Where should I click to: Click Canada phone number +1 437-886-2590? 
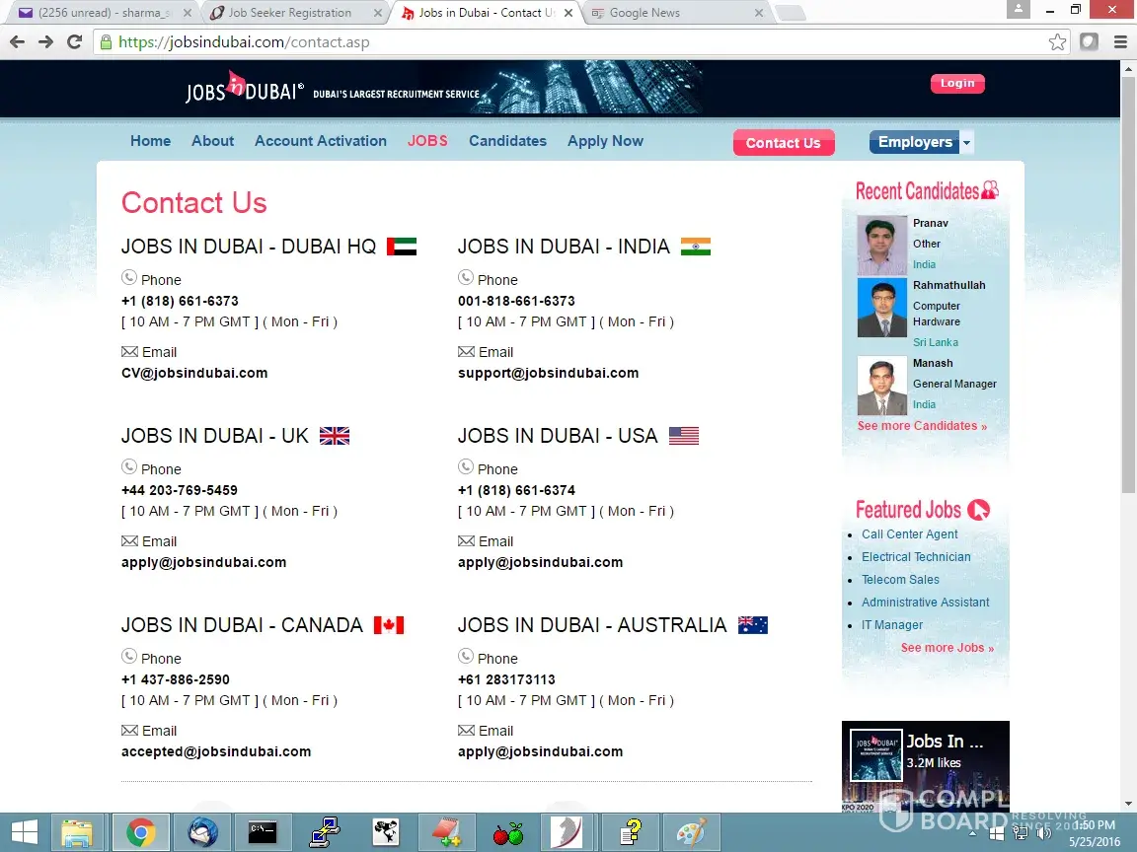pyautogui.click(x=176, y=679)
